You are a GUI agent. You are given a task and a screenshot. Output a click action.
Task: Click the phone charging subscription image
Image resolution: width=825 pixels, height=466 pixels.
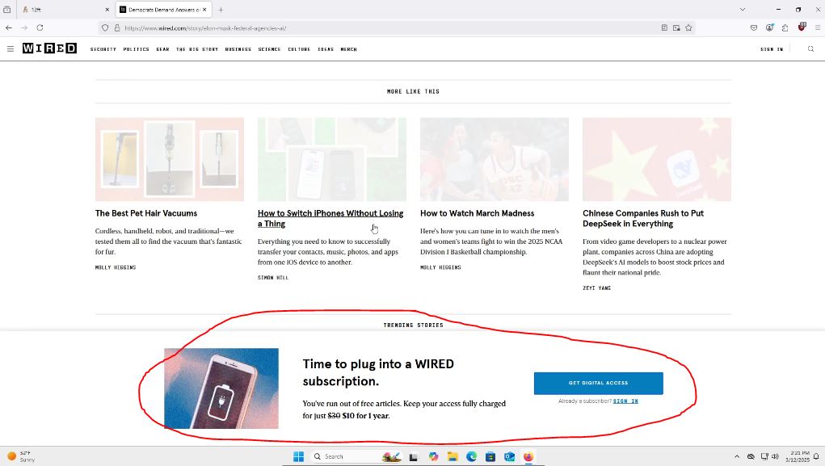pyautogui.click(x=221, y=388)
